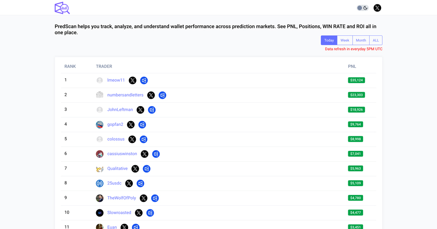
Task: Click 25usdc's avatar thumbnail
Action: [100, 183]
